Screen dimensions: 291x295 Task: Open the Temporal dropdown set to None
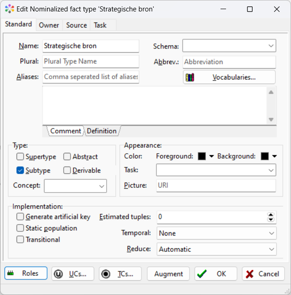(216, 233)
